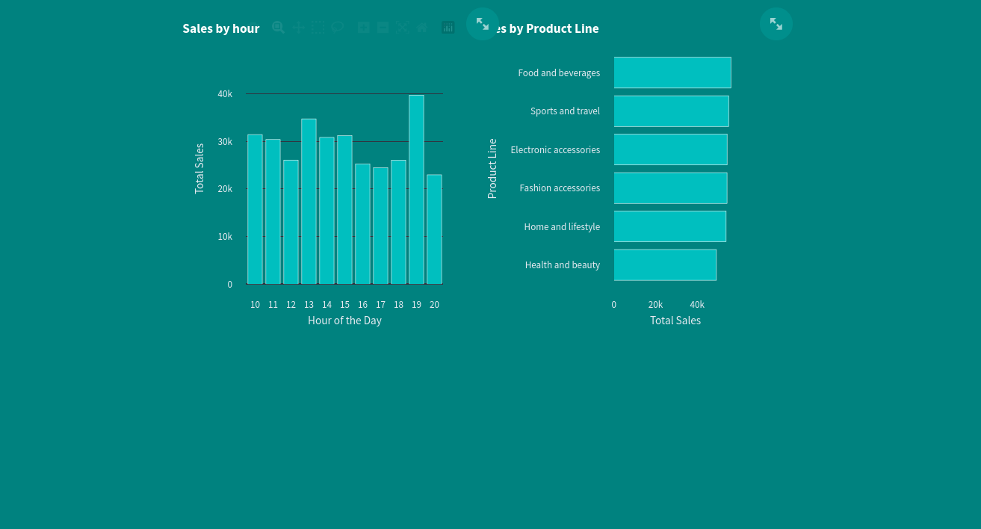
Task: Expand the Sales by hour chart to fullscreen
Action: point(482,23)
